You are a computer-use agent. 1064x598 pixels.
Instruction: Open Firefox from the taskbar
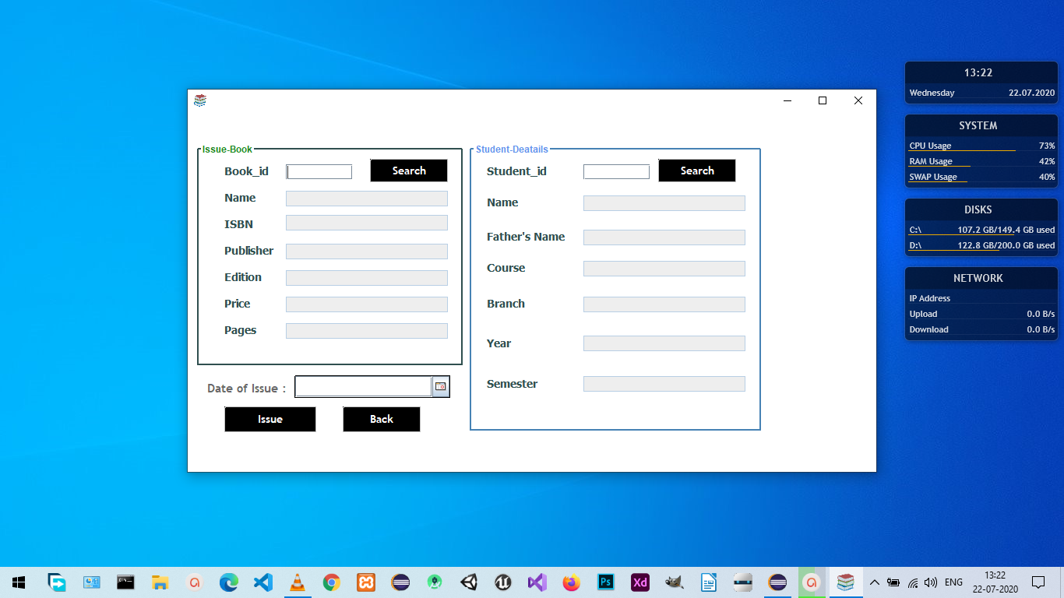572,582
